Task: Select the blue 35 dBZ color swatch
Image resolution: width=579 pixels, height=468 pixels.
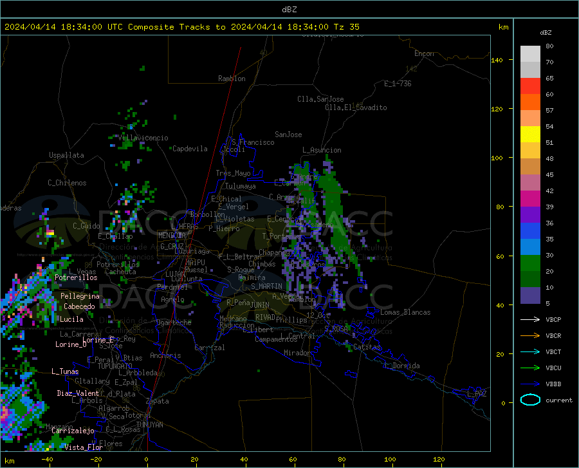Action: tap(530, 231)
